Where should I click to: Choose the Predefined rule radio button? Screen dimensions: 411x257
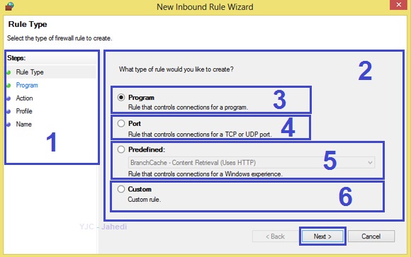pos(121,149)
